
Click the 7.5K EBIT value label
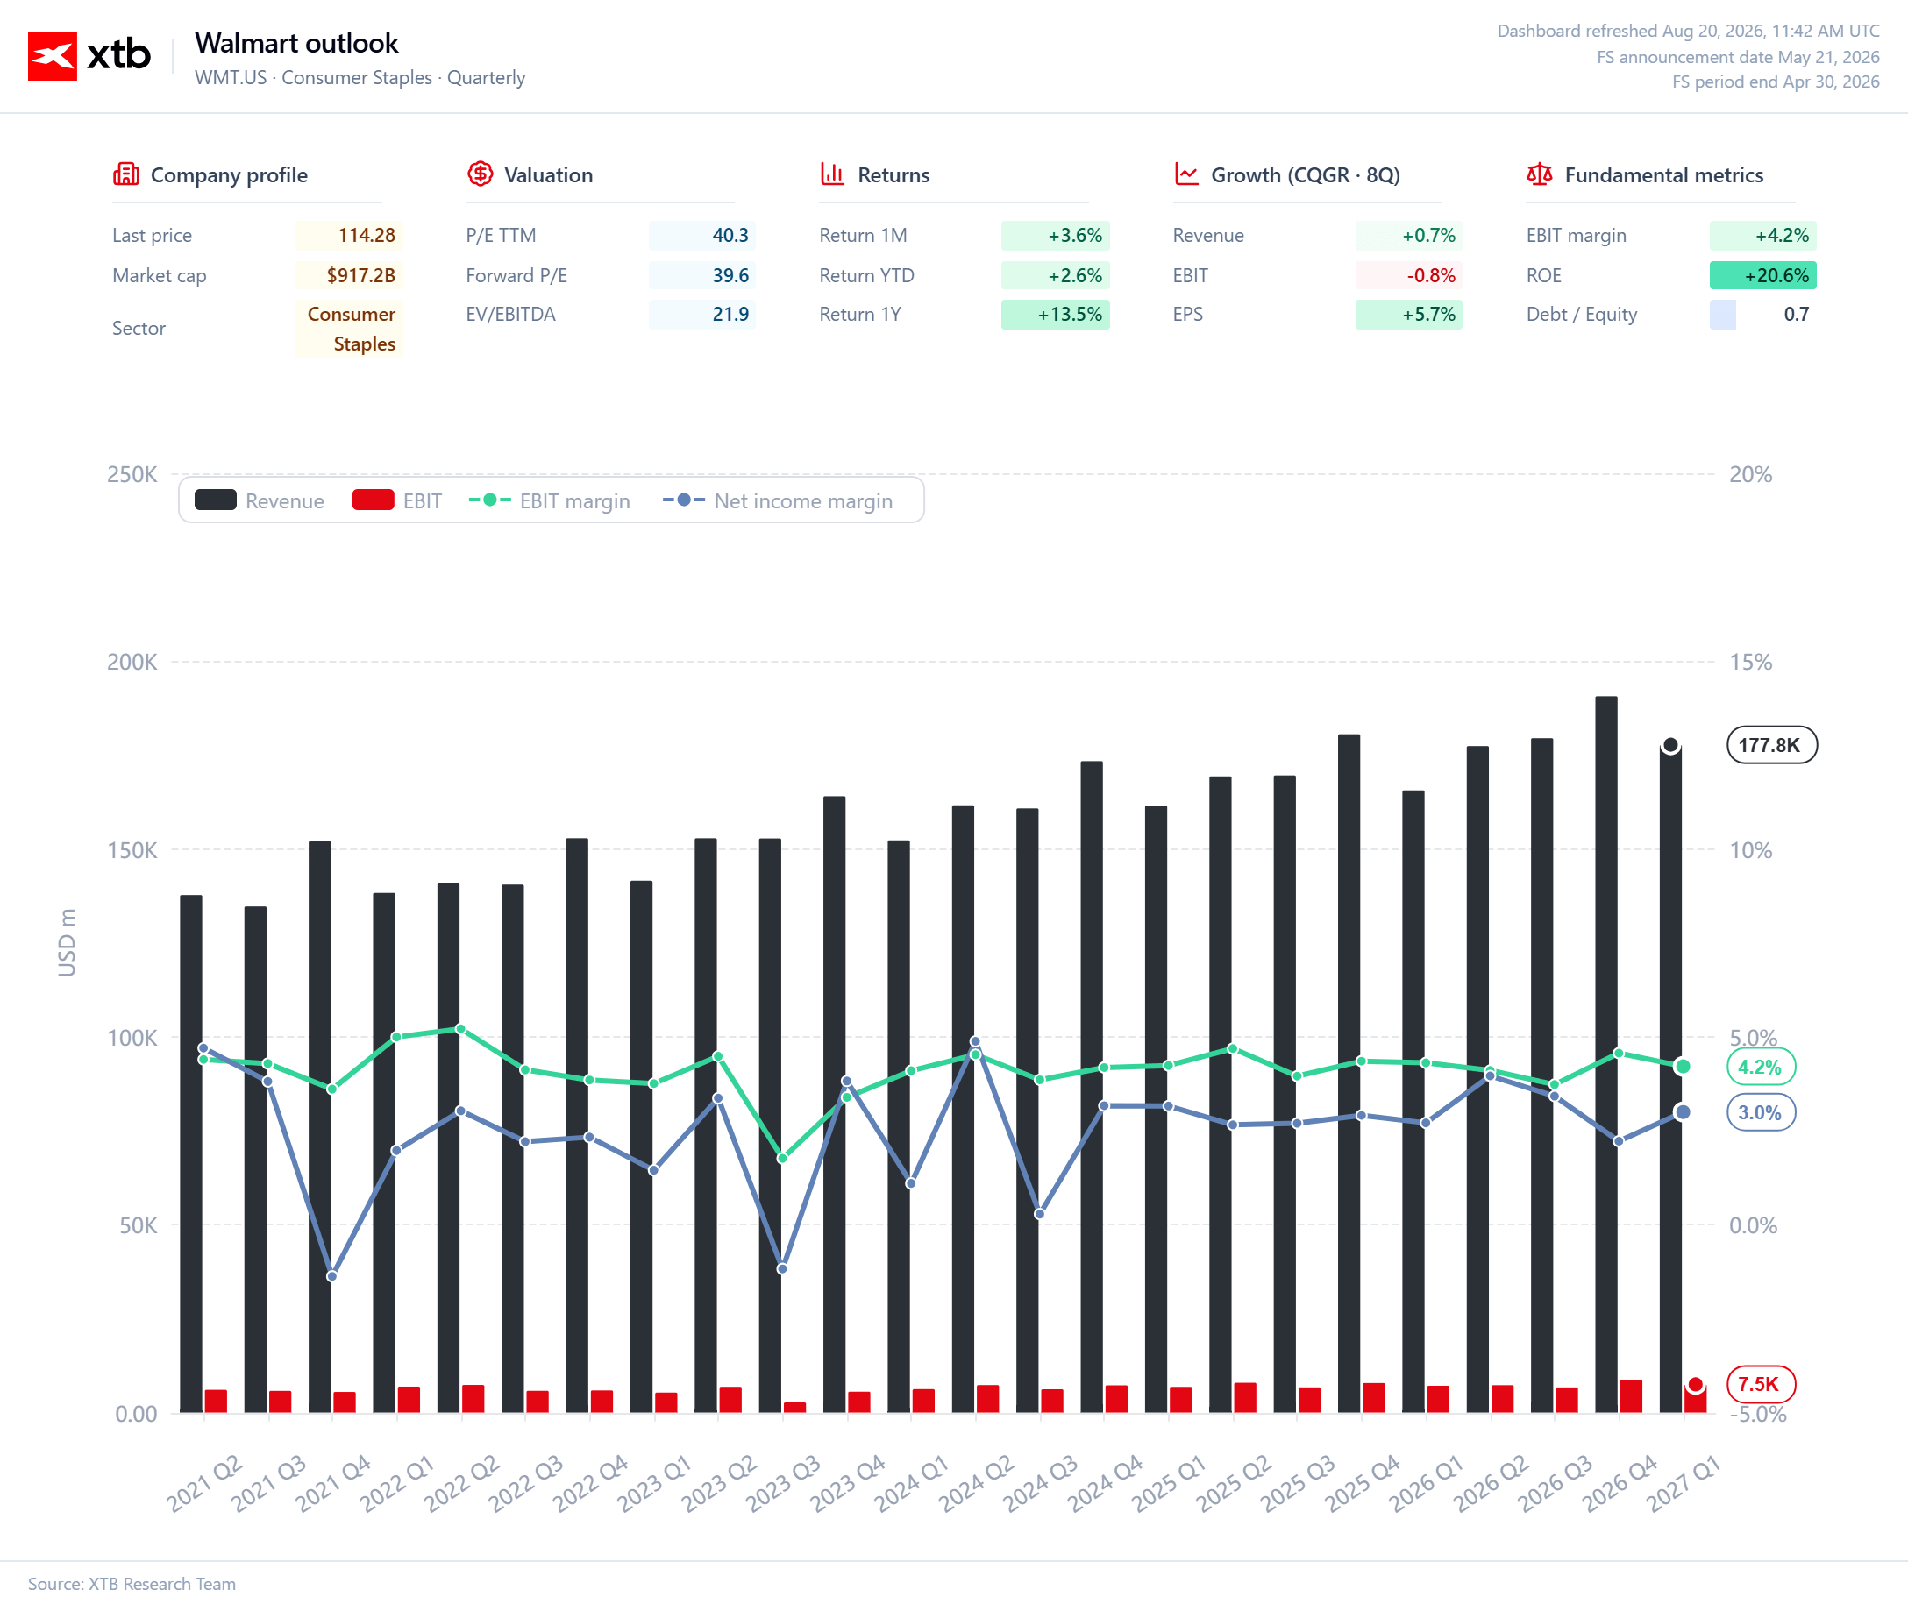pyautogui.click(x=1760, y=1385)
